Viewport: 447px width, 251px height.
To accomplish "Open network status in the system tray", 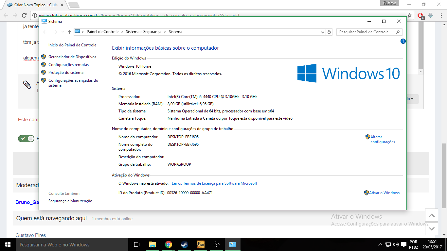I will tap(388, 244).
